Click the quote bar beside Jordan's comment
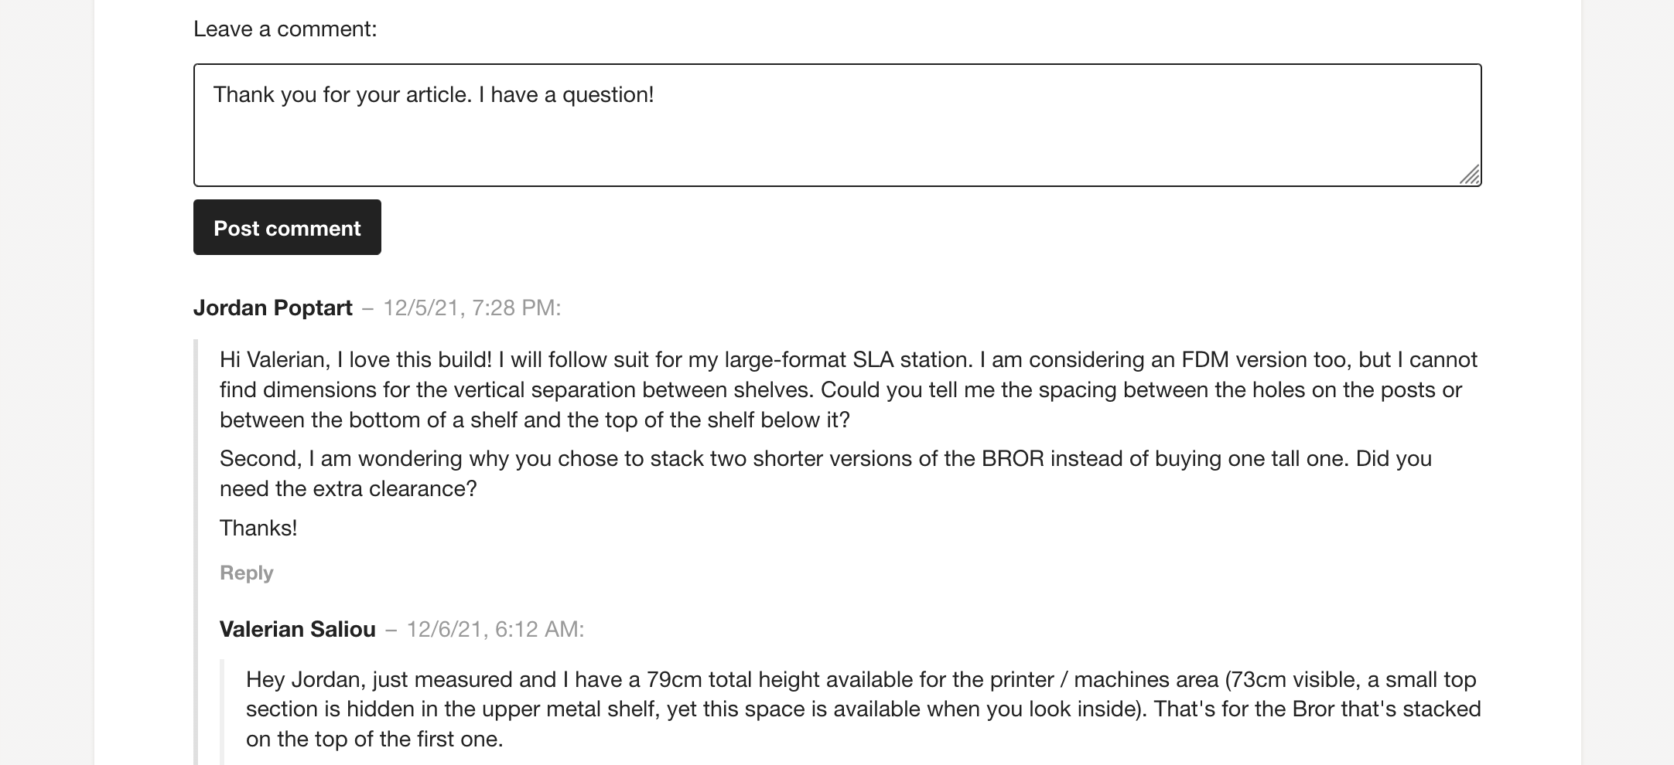 [196, 541]
